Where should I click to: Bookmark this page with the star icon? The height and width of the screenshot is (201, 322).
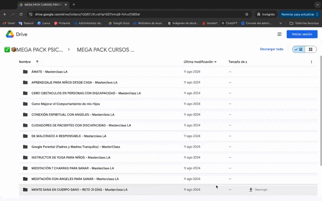tap(246, 14)
